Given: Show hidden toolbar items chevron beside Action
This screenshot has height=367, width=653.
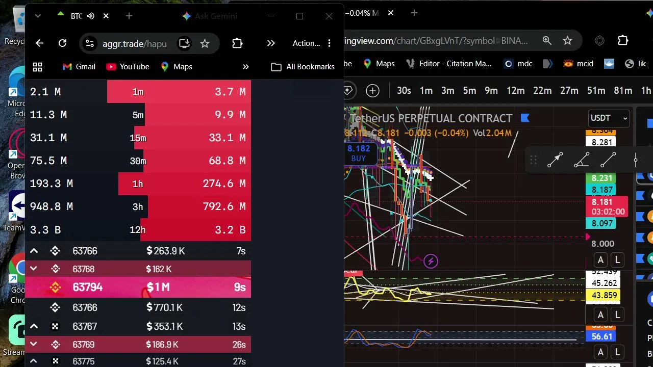Looking at the screenshot, I should point(271,43).
